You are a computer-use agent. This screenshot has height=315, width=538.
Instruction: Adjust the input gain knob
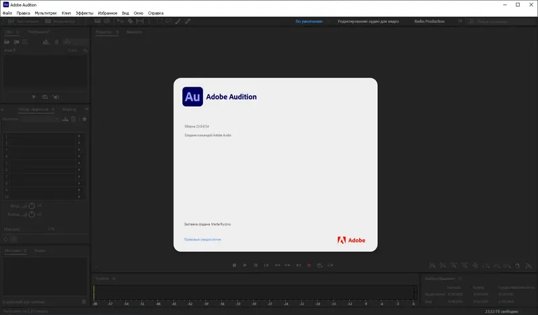(x=32, y=206)
